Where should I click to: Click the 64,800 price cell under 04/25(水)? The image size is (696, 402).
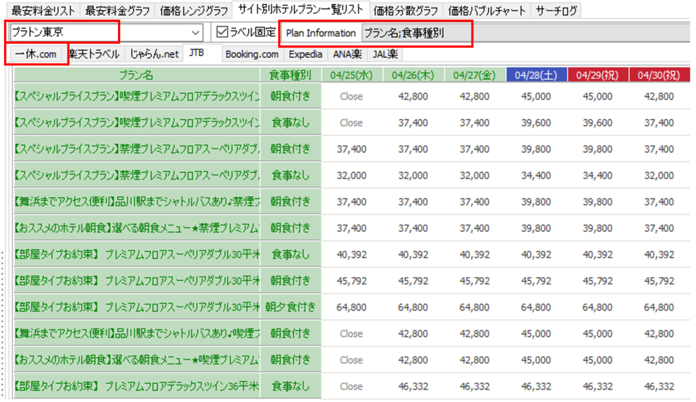click(x=351, y=307)
